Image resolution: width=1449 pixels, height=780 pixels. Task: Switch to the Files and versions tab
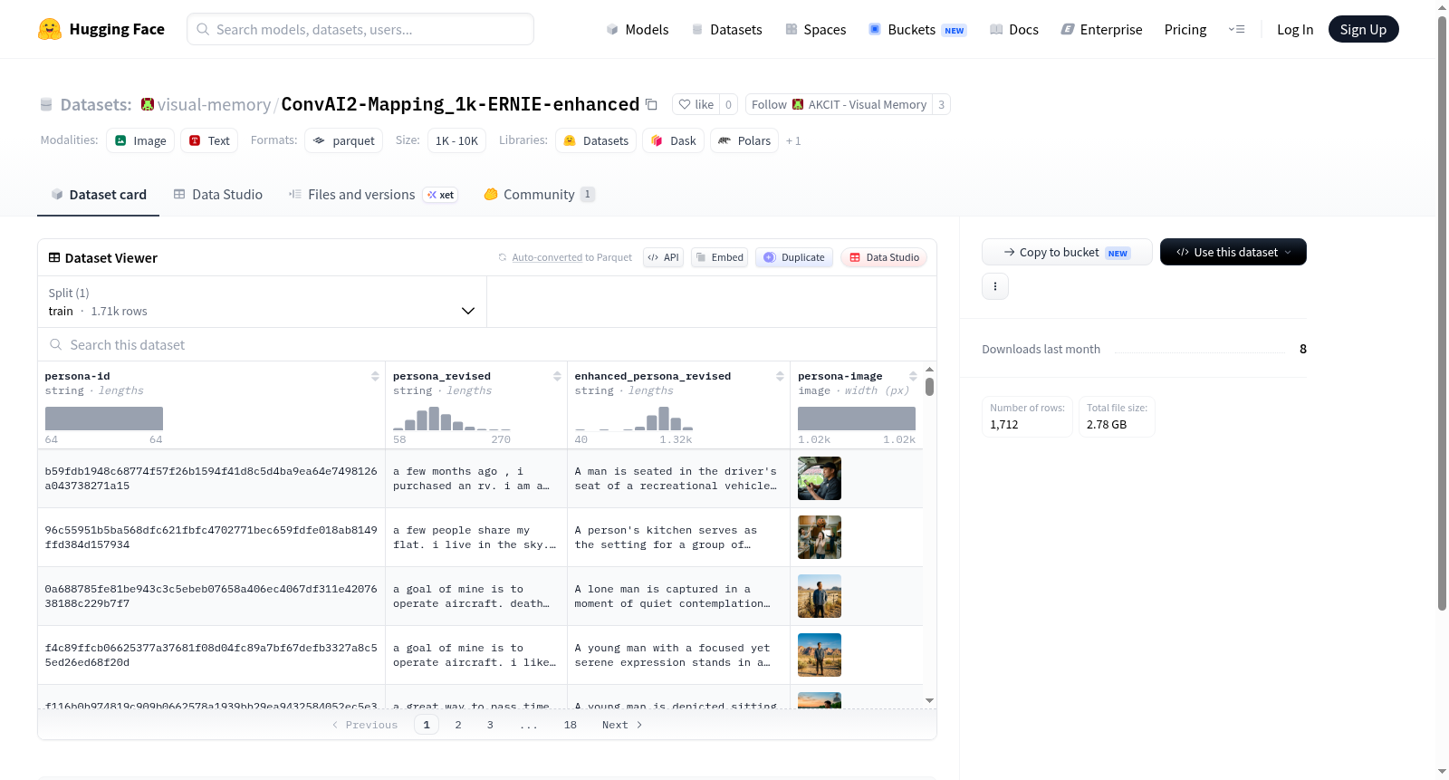[x=372, y=194]
